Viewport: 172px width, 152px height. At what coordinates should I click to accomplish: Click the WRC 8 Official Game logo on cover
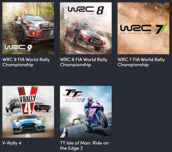click(86, 10)
